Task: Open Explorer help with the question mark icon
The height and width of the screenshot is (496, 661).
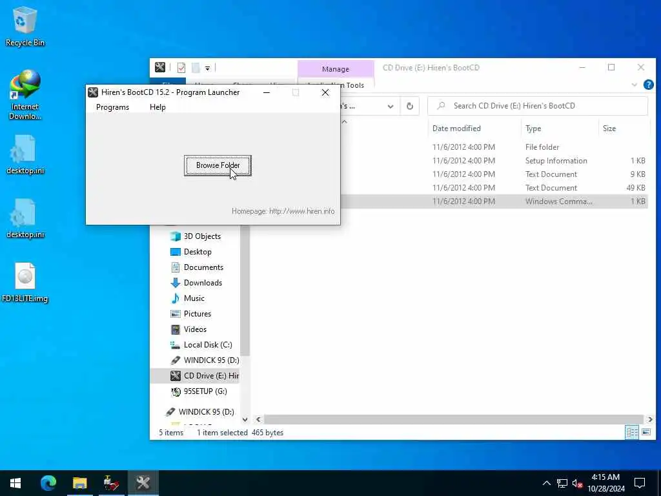Action: 648,85
